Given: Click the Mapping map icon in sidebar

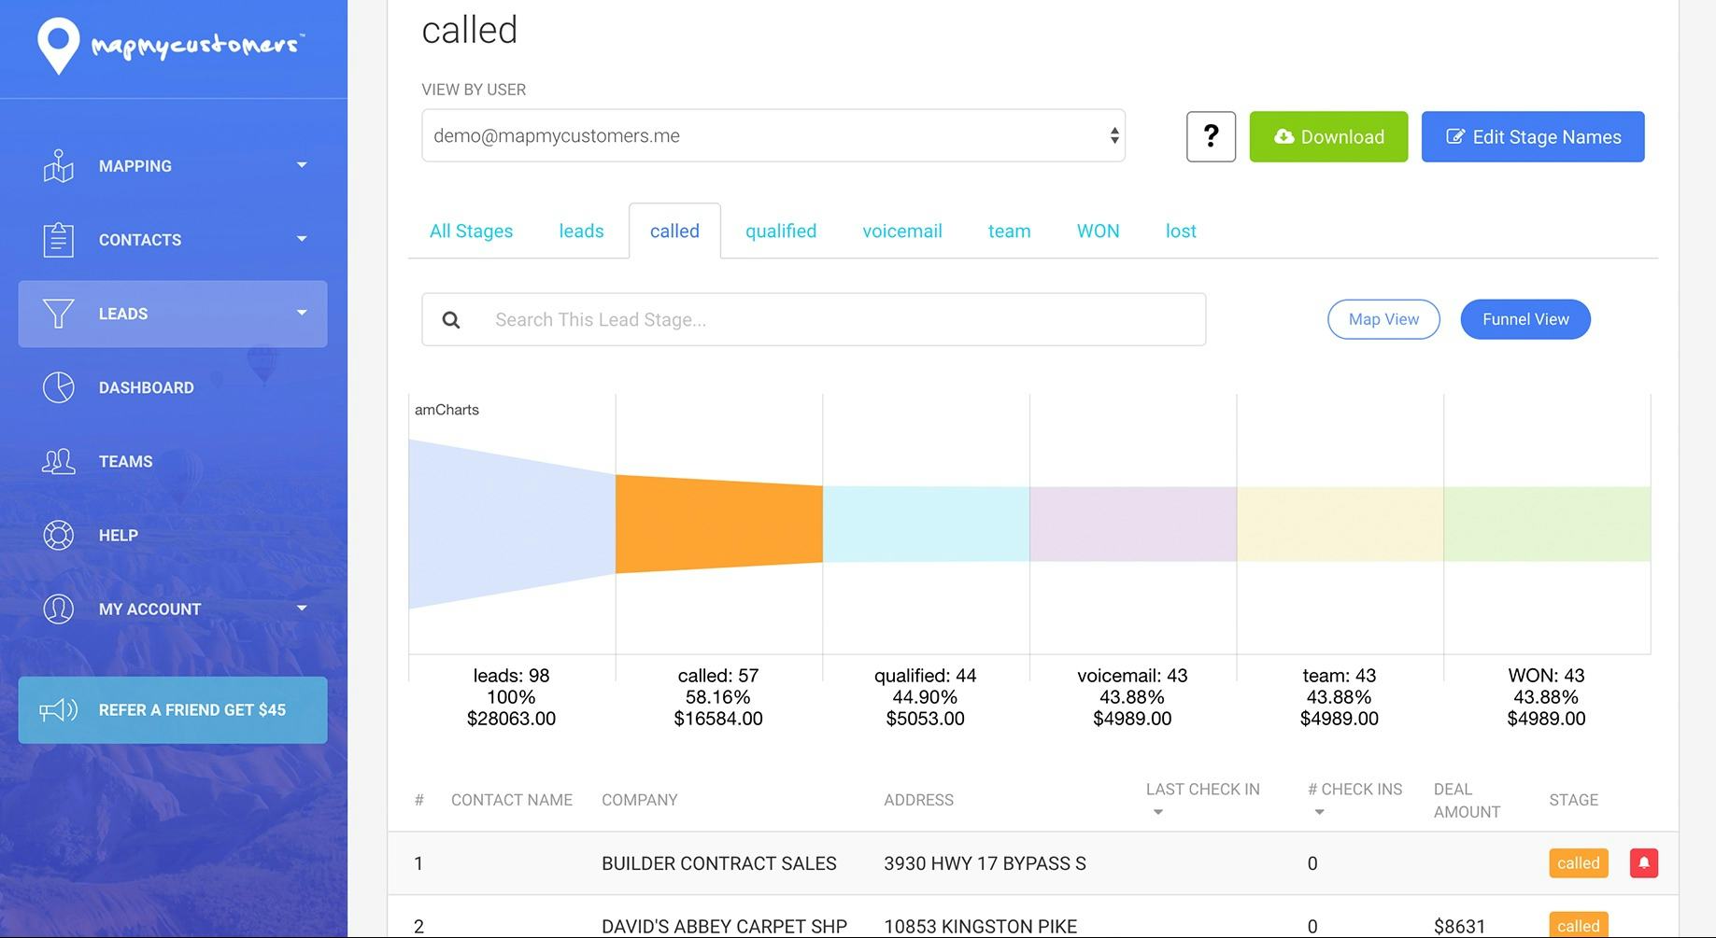Looking at the screenshot, I should point(58,166).
